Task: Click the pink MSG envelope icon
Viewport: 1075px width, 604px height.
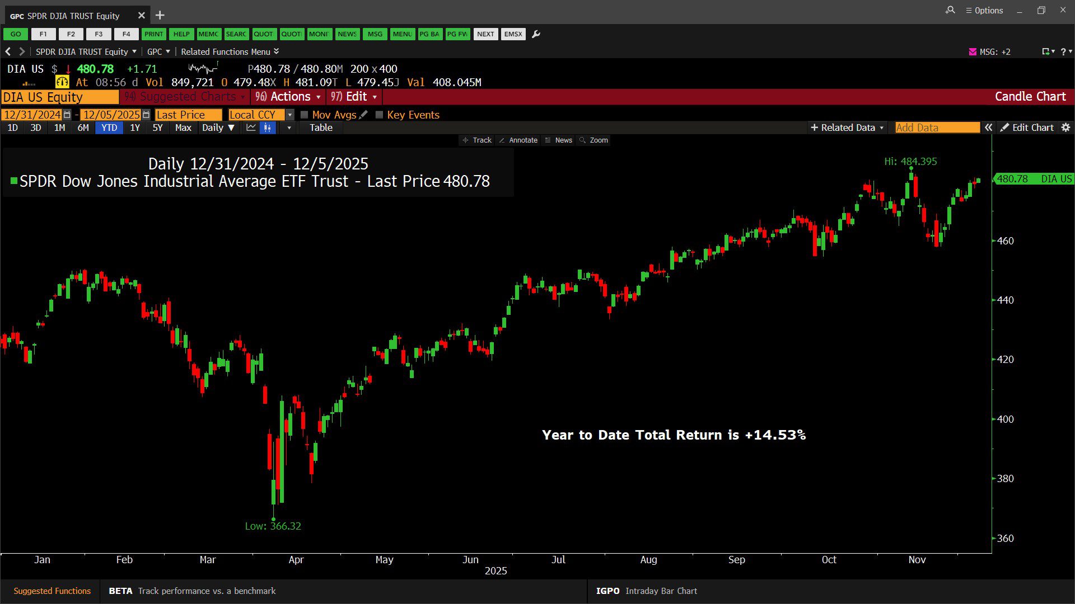Action: point(973,51)
